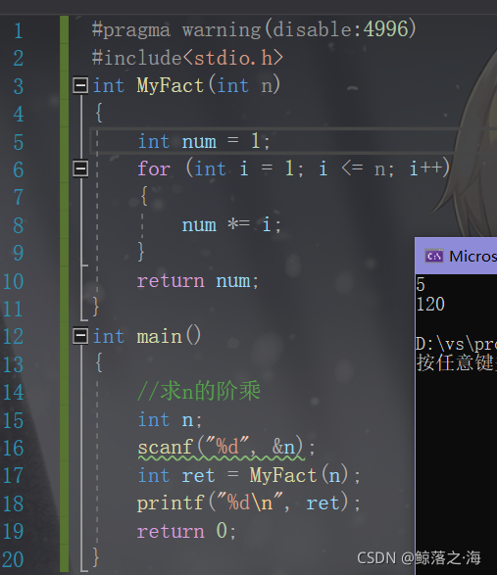Click 'return 0;' statement

(x=186, y=531)
